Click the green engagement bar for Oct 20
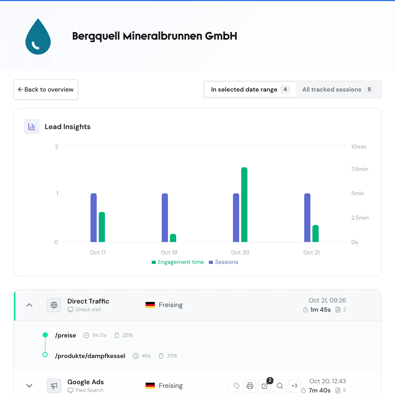 (x=244, y=205)
